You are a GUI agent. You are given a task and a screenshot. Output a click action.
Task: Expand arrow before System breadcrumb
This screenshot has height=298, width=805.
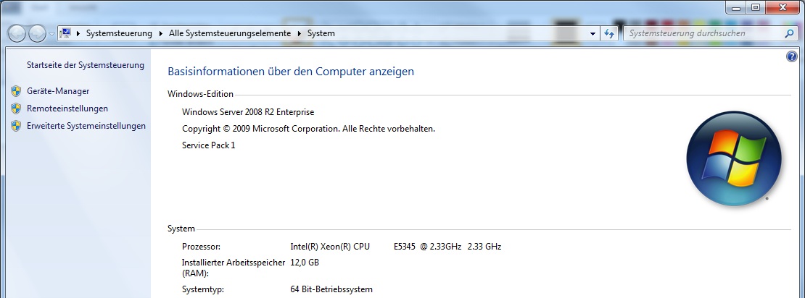click(299, 33)
